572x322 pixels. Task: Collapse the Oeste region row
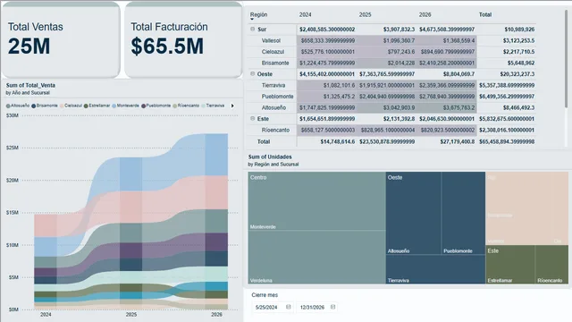[x=252, y=73]
